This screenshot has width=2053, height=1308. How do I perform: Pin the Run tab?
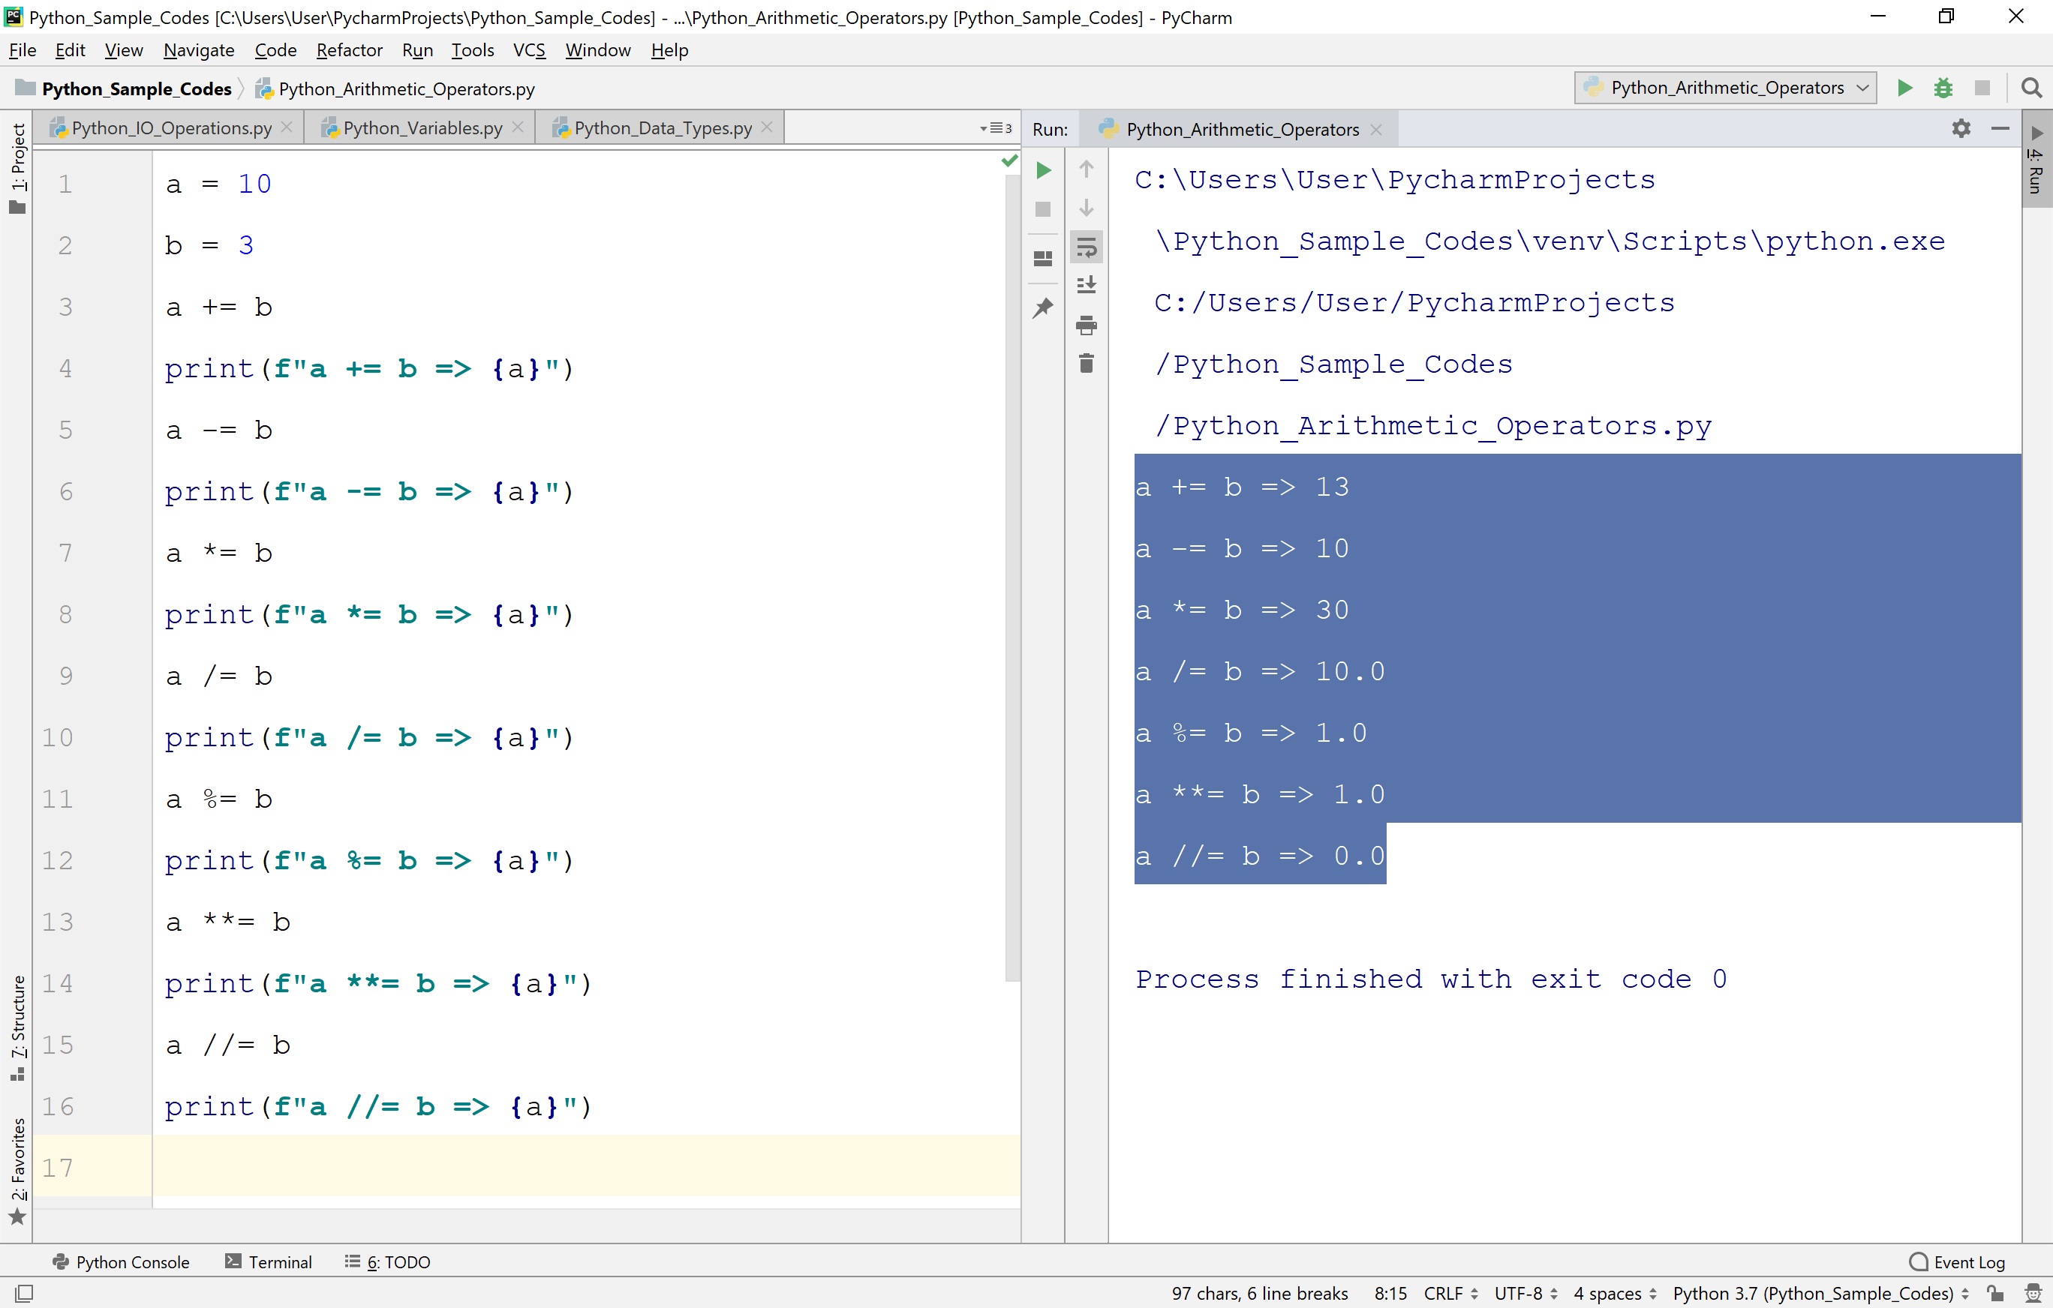pos(1043,308)
